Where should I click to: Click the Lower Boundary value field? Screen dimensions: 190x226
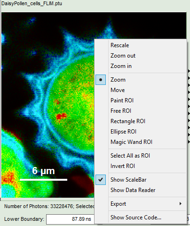click(x=70, y=219)
